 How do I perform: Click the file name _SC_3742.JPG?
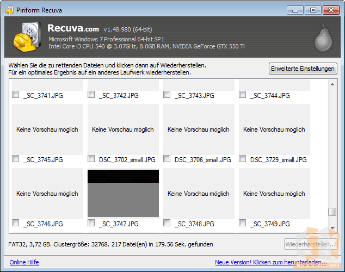point(119,96)
